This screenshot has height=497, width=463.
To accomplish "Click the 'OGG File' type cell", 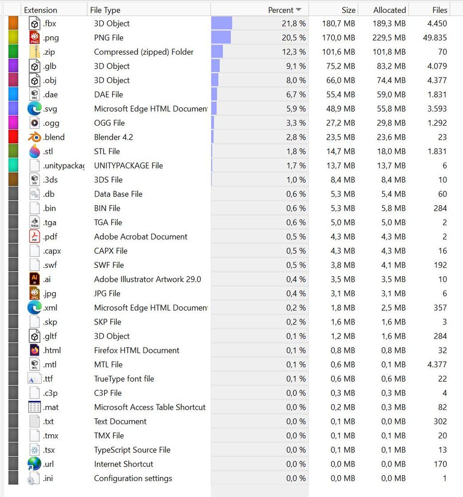I will coord(109,123).
